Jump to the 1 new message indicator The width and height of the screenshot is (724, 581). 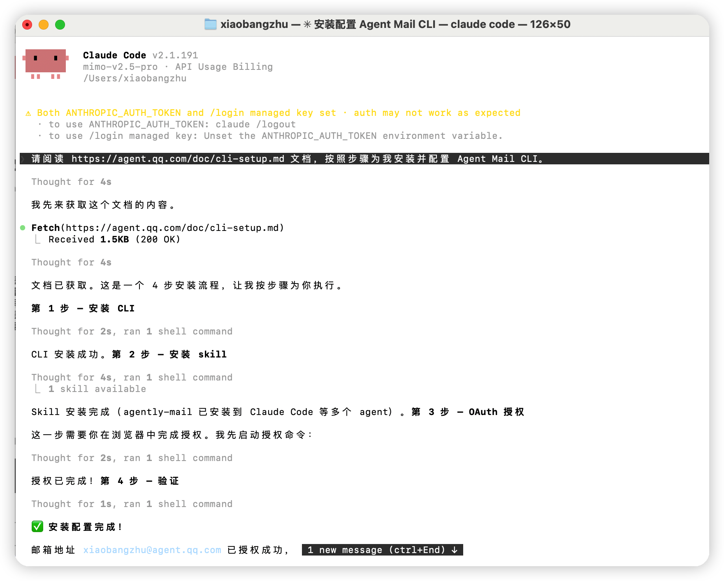click(x=382, y=550)
